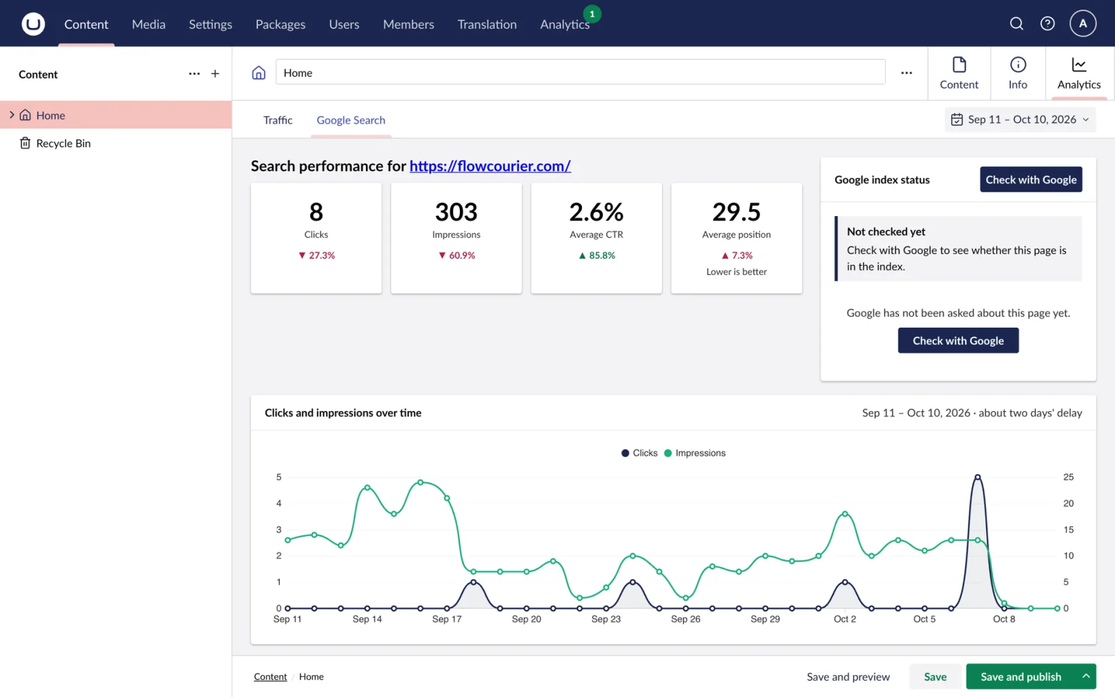Click Save and preview
Viewport: 1115px width, 697px height.
(x=848, y=677)
